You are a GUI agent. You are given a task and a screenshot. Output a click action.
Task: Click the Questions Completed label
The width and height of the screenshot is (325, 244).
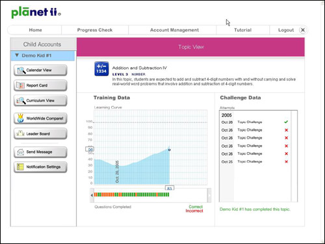tap(112, 207)
